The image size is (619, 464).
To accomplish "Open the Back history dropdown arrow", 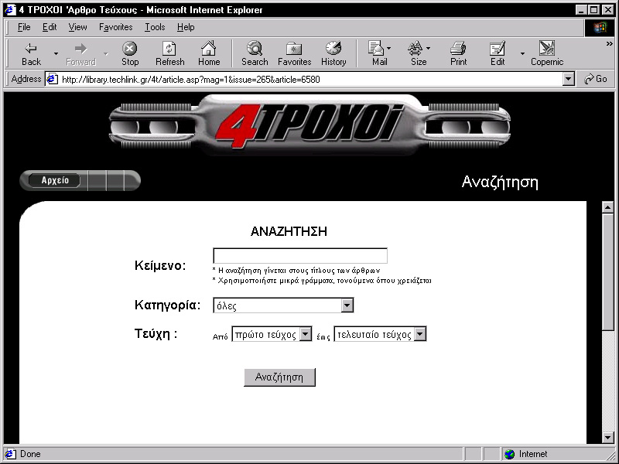I will pyautogui.click(x=56, y=53).
